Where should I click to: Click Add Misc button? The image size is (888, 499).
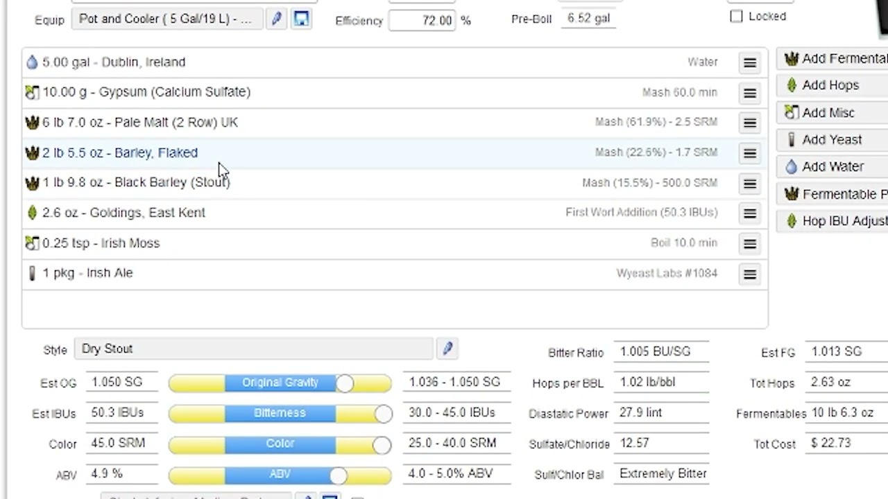pos(833,112)
